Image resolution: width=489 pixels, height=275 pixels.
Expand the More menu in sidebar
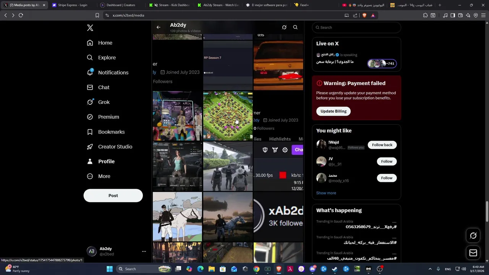coord(99,176)
